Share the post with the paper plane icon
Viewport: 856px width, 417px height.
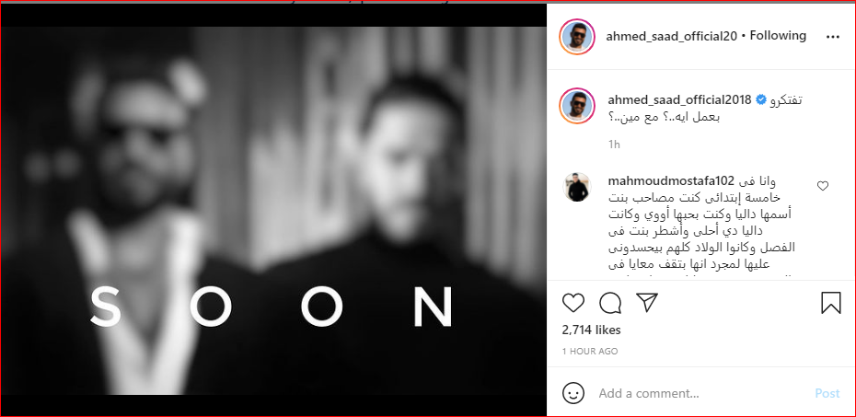pos(647,302)
